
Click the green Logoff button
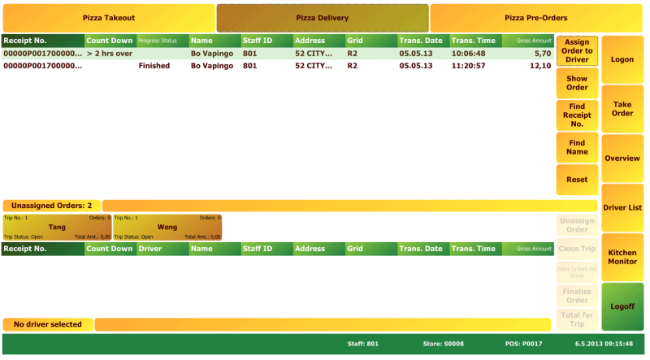click(622, 306)
